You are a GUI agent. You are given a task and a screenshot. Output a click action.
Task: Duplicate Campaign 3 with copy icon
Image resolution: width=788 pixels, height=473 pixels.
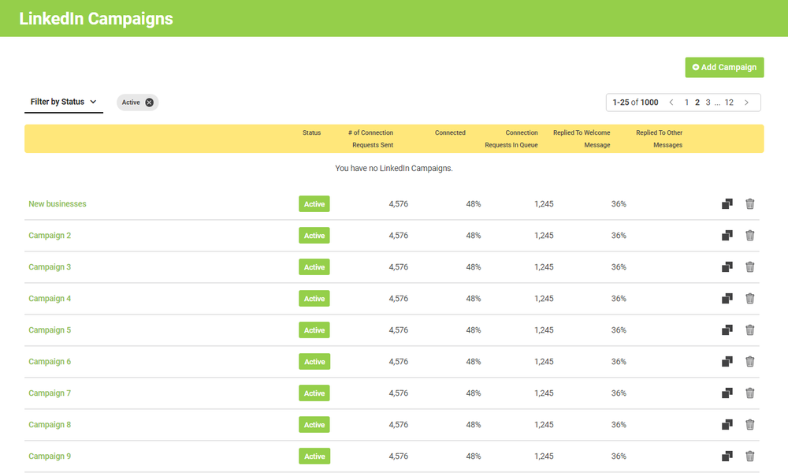(727, 267)
